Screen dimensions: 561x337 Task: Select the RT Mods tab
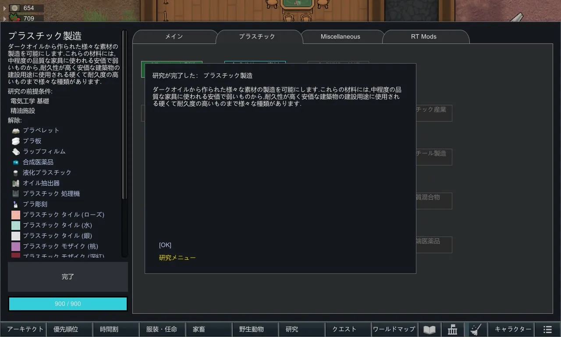pos(423,37)
